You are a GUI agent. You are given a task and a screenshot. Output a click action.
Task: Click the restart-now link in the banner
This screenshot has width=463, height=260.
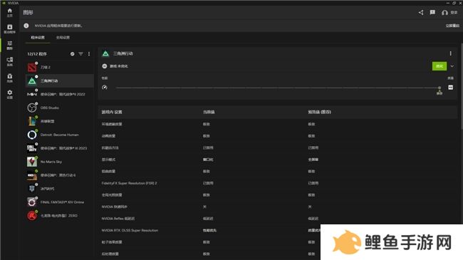pyautogui.click(x=452, y=26)
